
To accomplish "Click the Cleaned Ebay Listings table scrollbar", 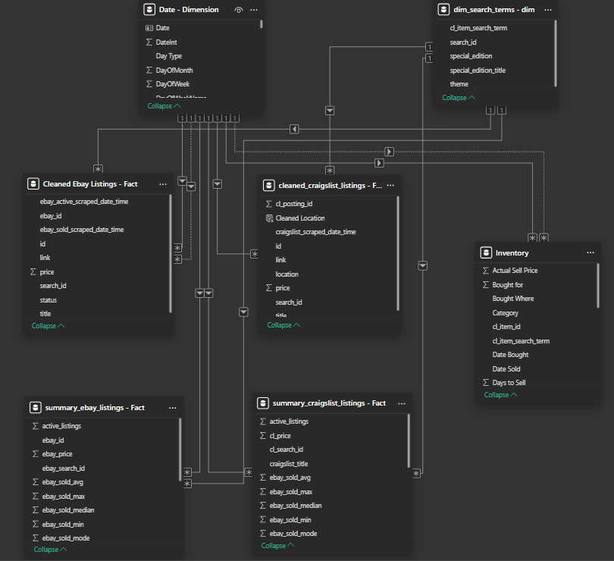I will [x=171, y=254].
